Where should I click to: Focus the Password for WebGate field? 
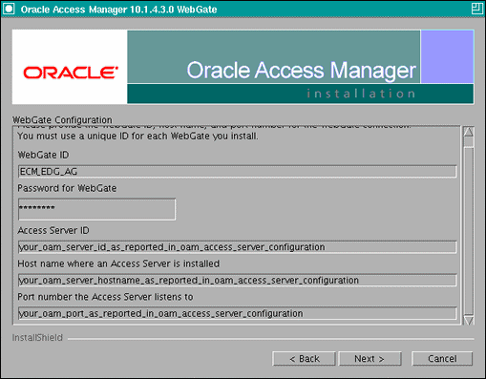click(96, 209)
